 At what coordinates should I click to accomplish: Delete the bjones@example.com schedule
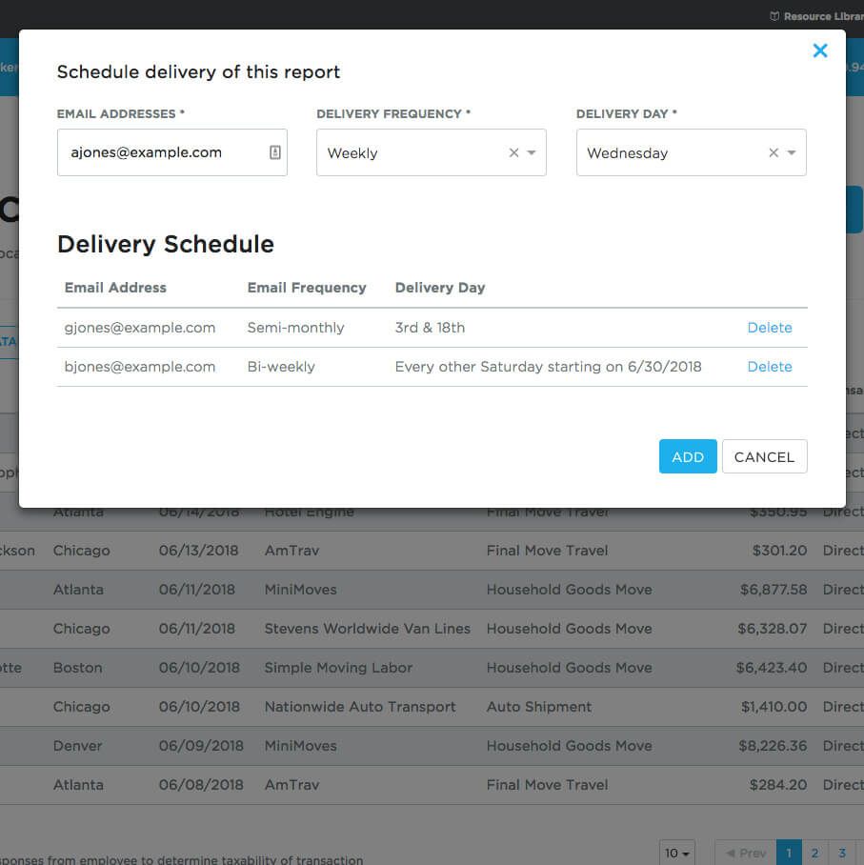769,367
